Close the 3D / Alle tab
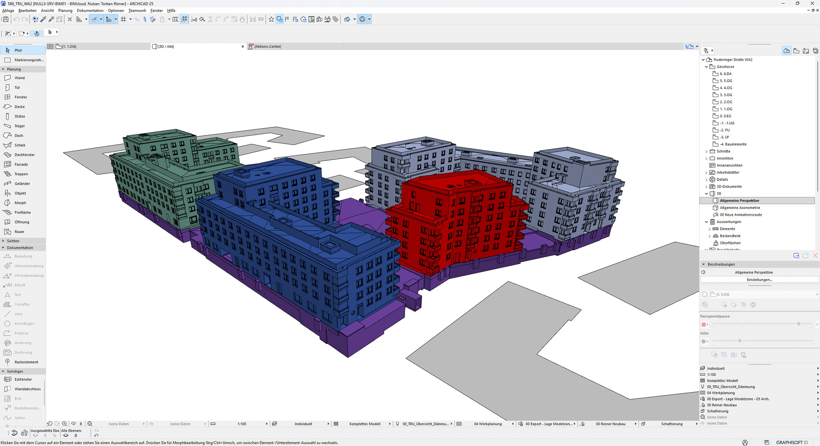The image size is (820, 446). tap(243, 47)
